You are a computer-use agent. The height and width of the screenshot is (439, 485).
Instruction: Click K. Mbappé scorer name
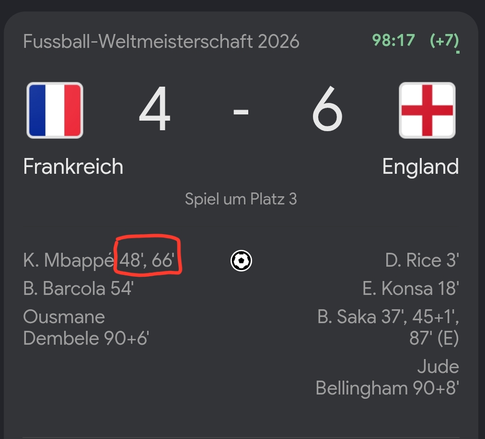(x=69, y=260)
